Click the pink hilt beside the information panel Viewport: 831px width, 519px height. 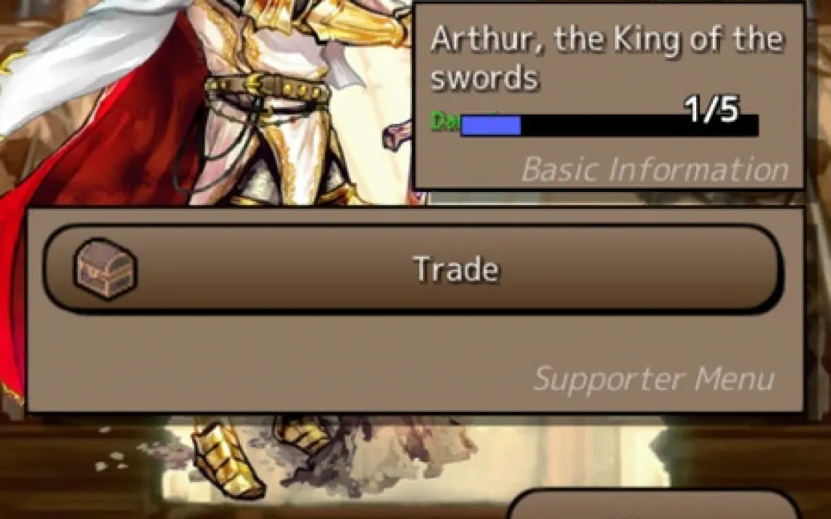397,135
